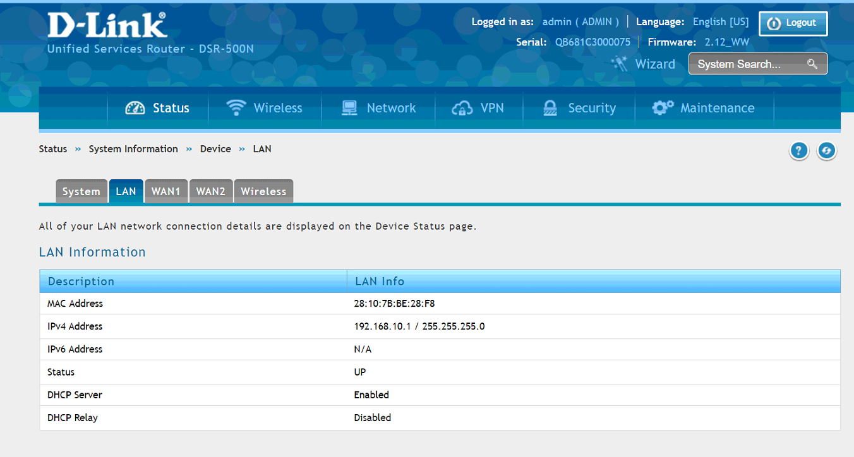This screenshot has height=457, width=854.
Task: Change language via English [US] link
Action: coord(720,21)
